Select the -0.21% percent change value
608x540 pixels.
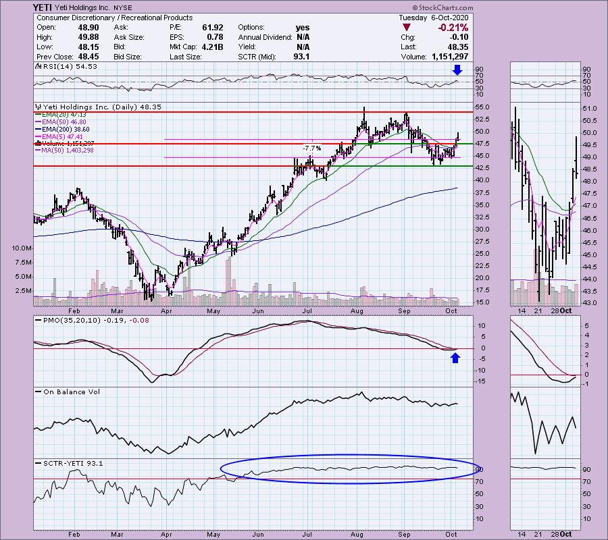(453, 28)
